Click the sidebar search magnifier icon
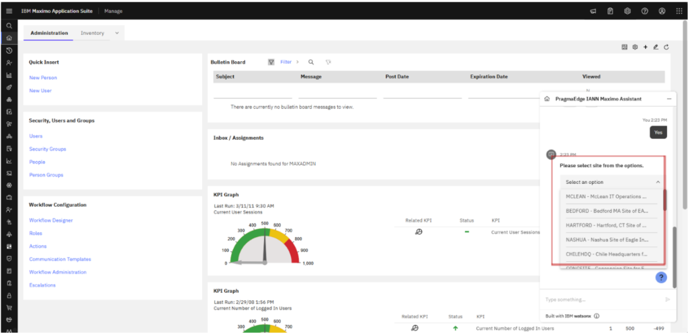The height and width of the screenshot is (333, 688). 9,26
